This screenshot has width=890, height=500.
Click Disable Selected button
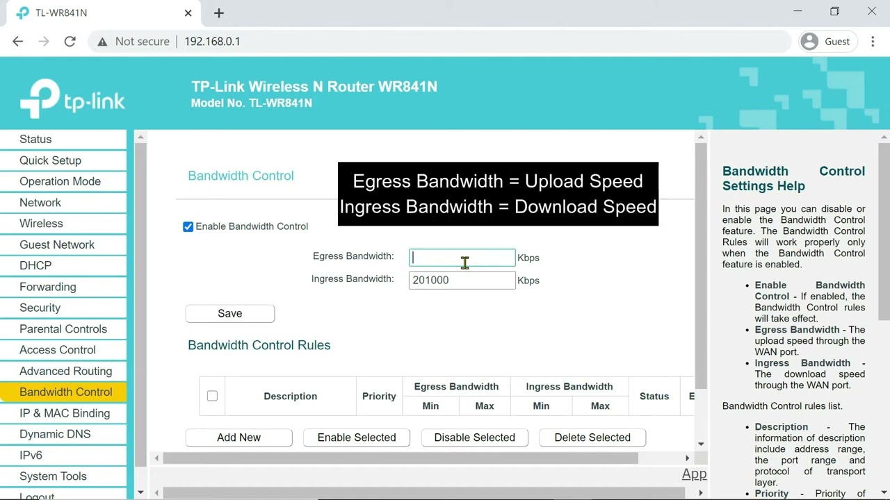475,437
